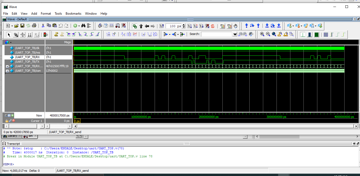Click the traffic-light Stop simulation icon
The width and height of the screenshot is (360, 176).
tap(45, 35)
